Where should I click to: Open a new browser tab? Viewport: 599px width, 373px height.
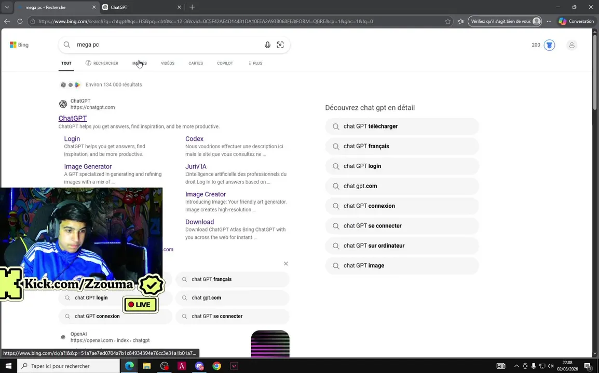(192, 7)
